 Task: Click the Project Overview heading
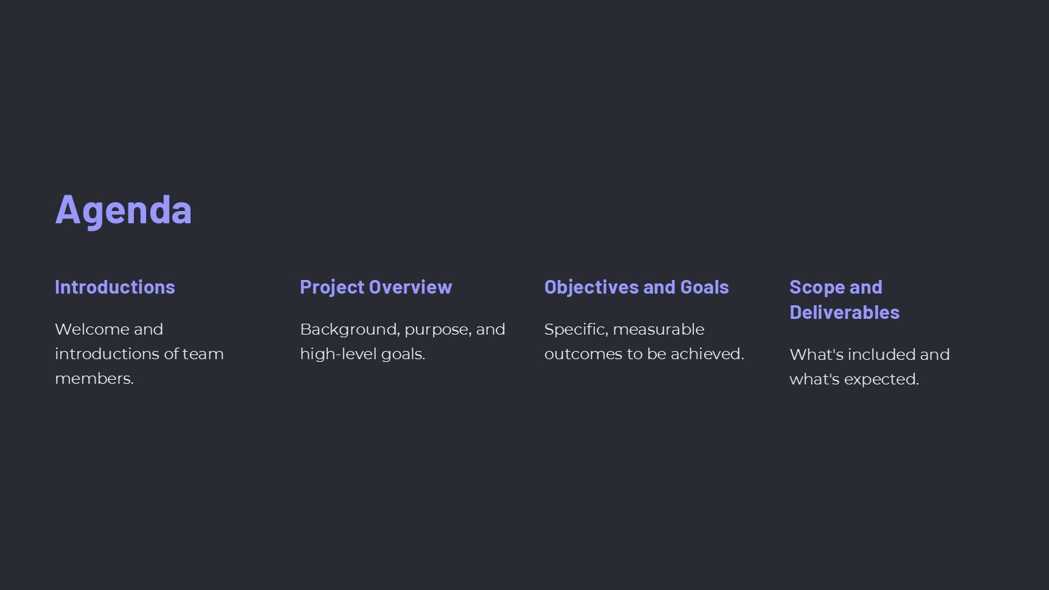(376, 287)
